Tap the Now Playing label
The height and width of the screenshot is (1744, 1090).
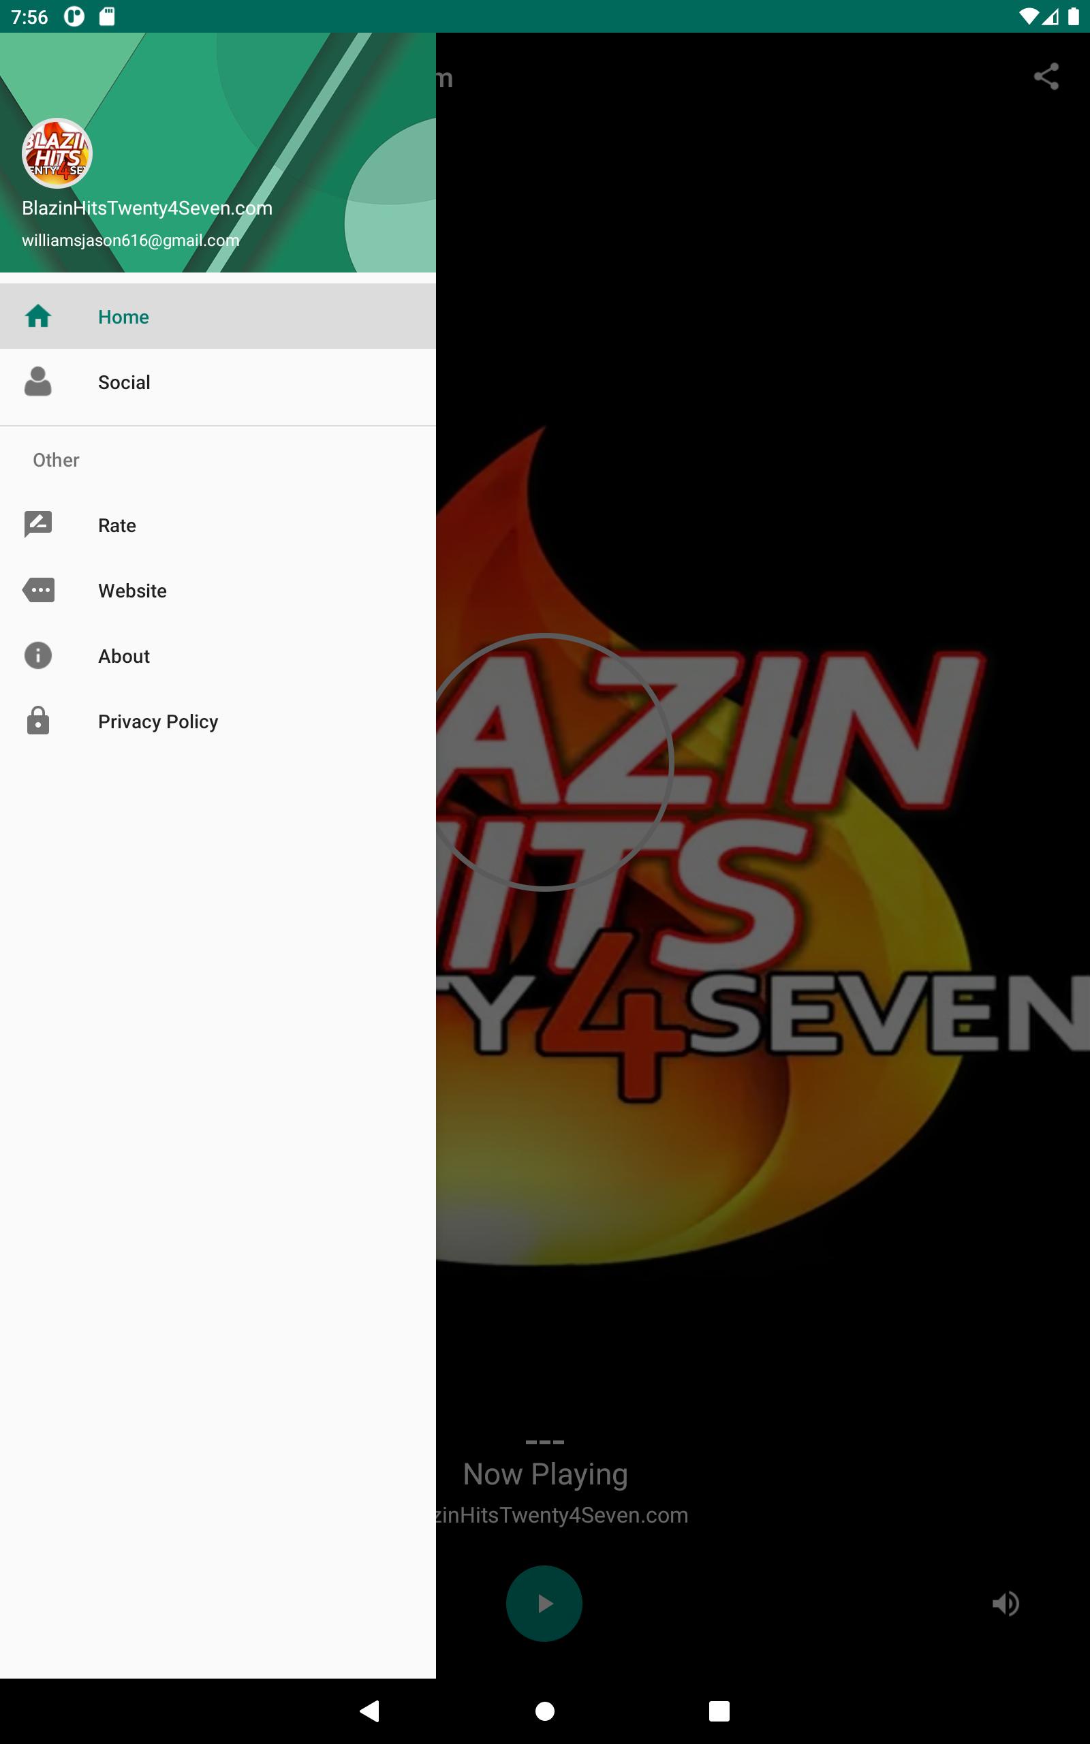[x=545, y=1474]
